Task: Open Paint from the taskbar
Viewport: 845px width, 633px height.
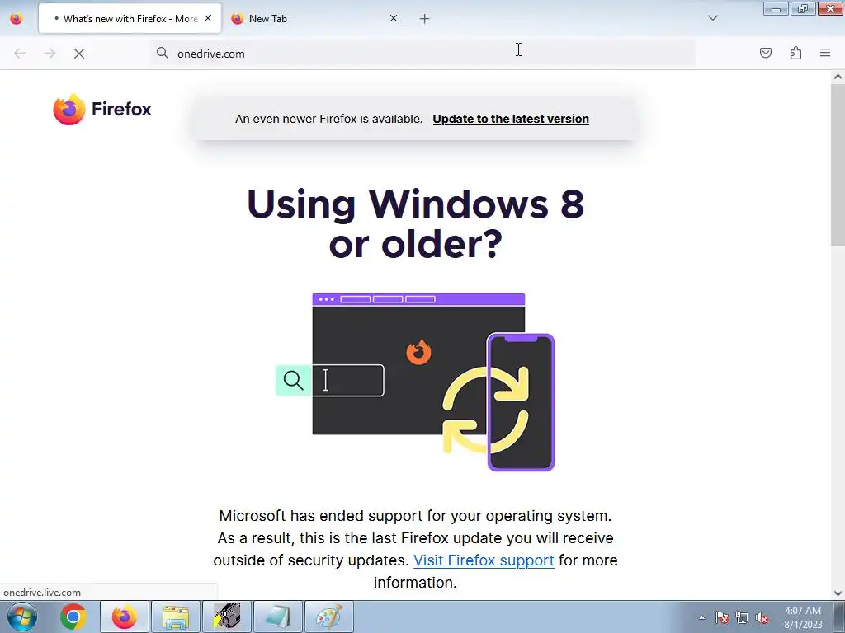Action: click(x=329, y=617)
